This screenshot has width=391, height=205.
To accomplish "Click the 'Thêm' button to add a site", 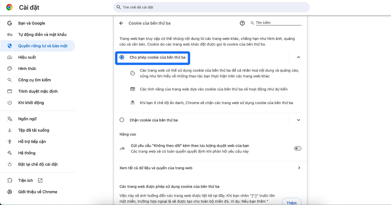I will tap(292, 202).
